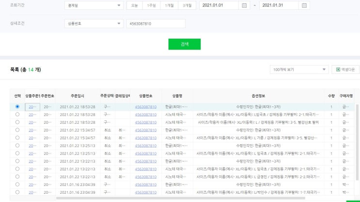The width and height of the screenshot is (360, 202).
Task: Click 2021.01.22 13:25:13 date in 한글(최대1~ row
Action: pyautogui.click(x=78, y=146)
